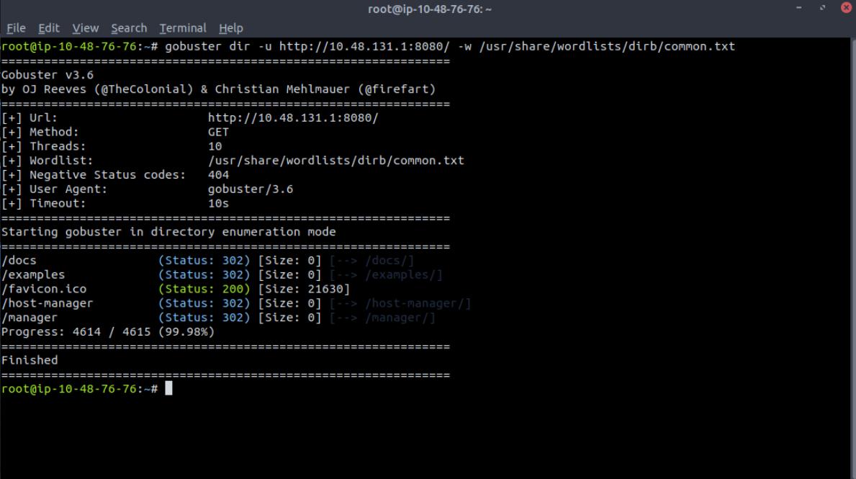
Task: Click the cursor block at the last prompt
Action: pos(168,389)
